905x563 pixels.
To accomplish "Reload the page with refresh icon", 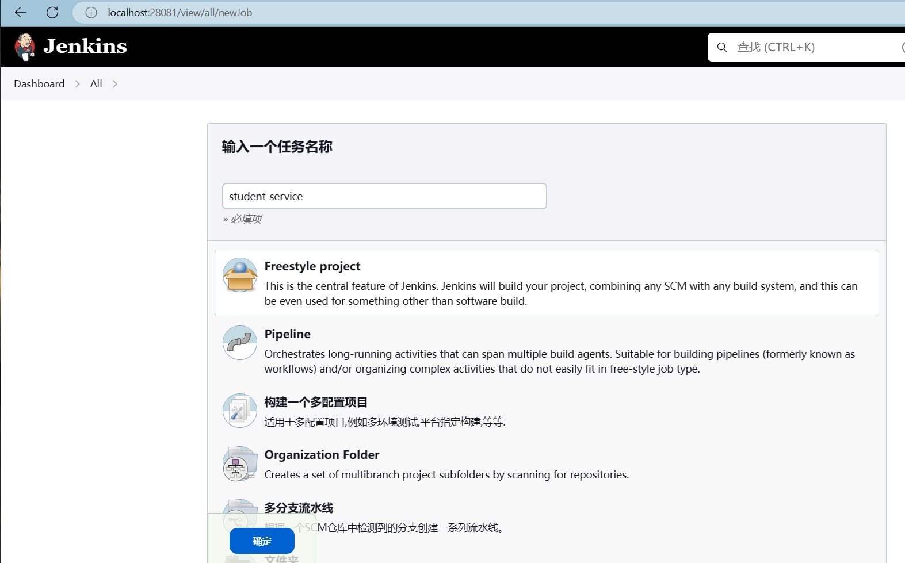I will click(52, 13).
